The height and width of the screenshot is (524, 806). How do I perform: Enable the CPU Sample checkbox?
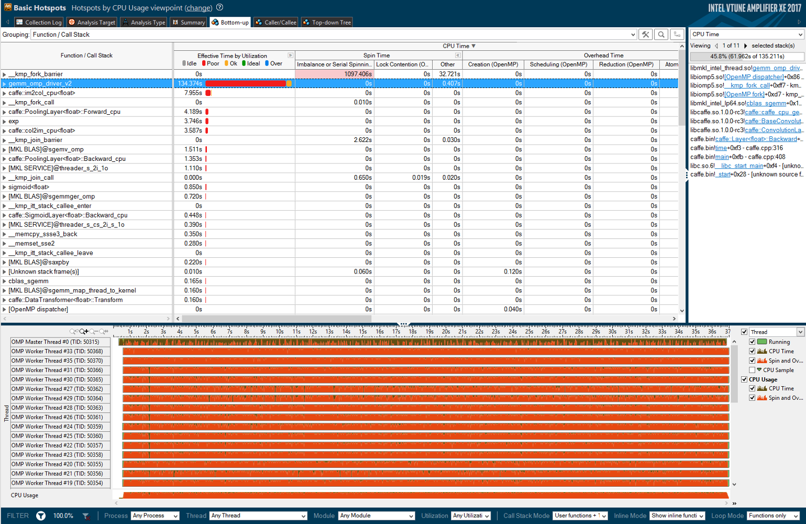pos(752,370)
